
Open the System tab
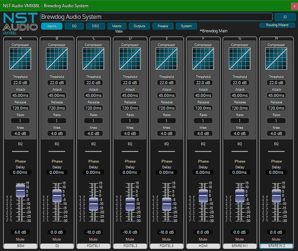tap(186, 26)
